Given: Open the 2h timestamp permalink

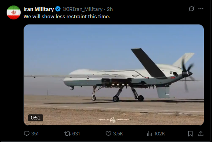Looking at the screenshot, I should pyautogui.click(x=110, y=9).
